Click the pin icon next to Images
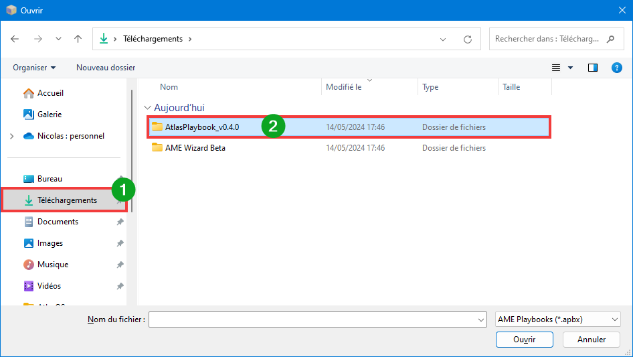The height and width of the screenshot is (357, 633). [120, 243]
